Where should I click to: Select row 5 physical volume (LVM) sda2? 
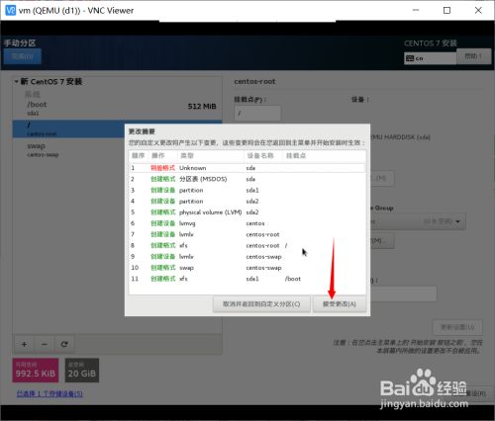pos(247,212)
